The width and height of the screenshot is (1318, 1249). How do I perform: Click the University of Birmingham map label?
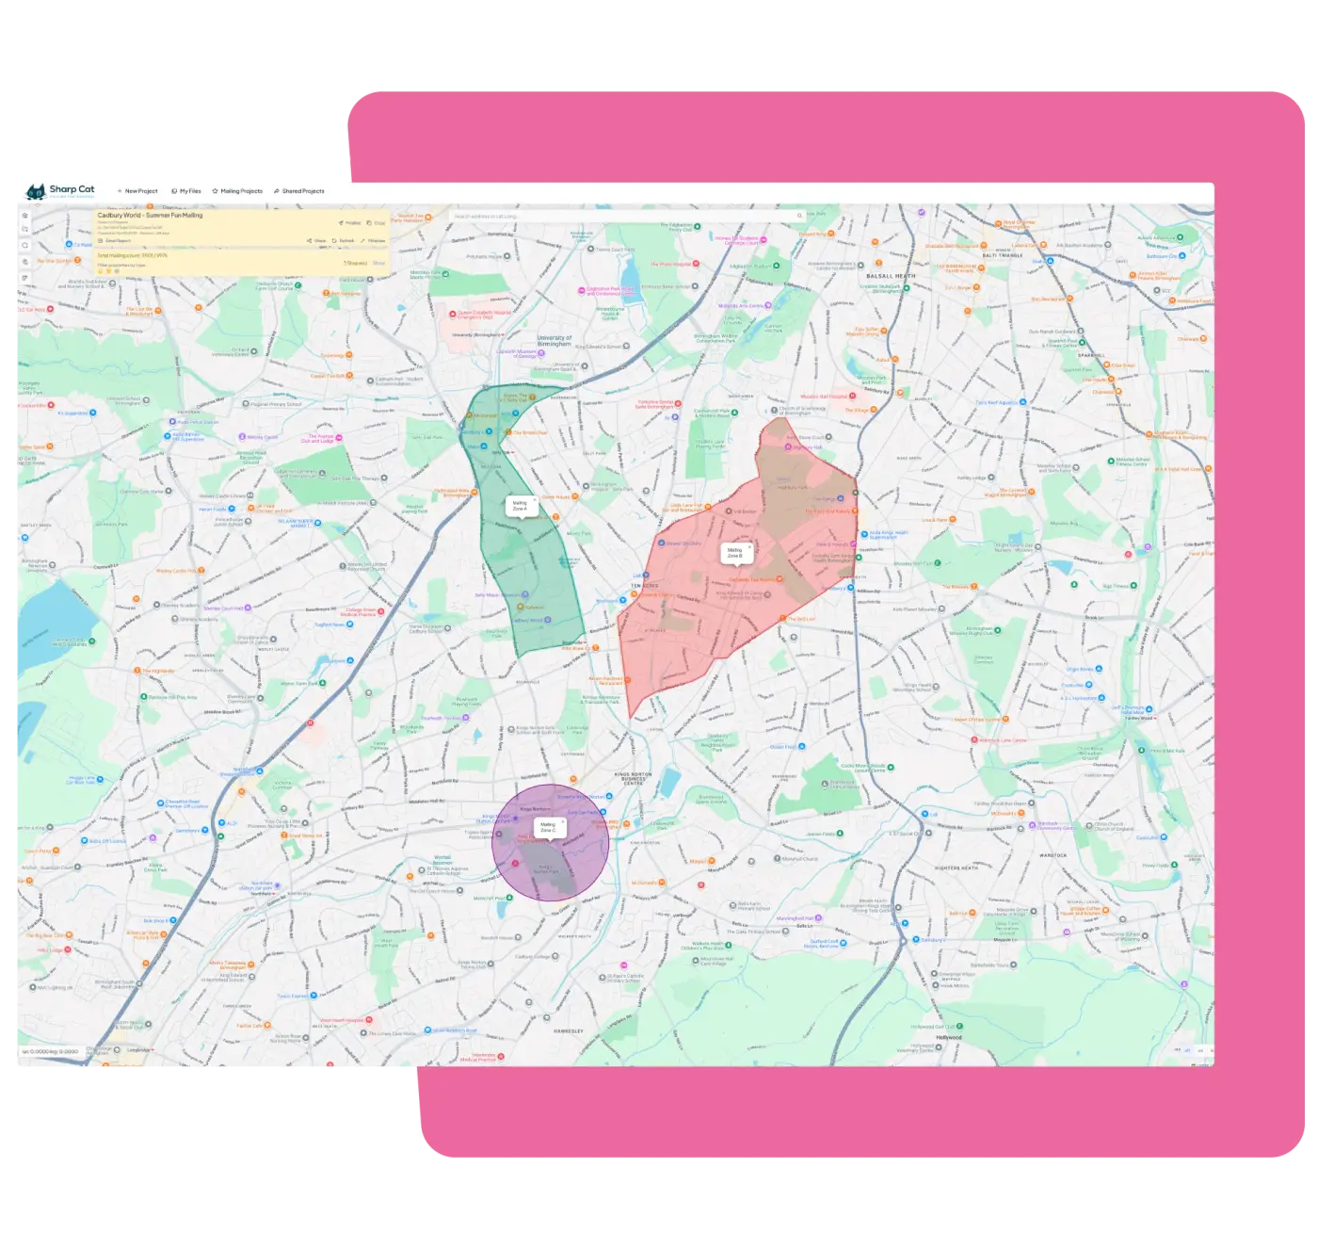click(x=555, y=340)
